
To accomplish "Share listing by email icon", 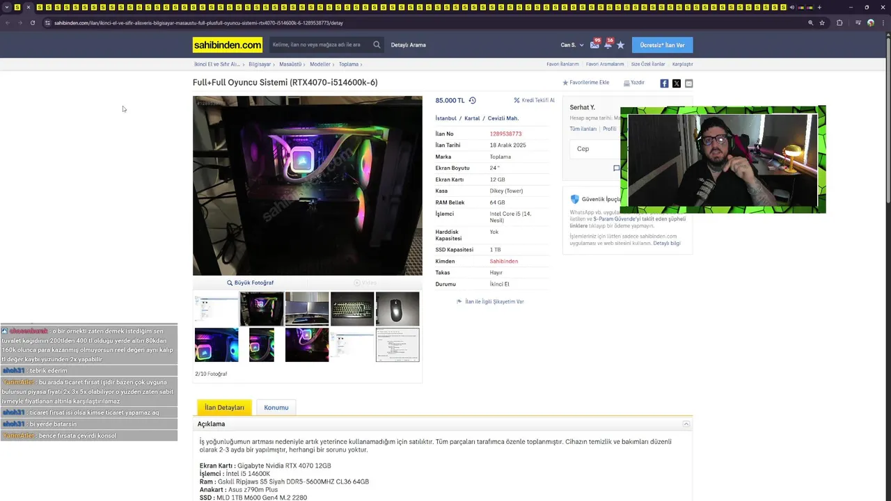I will 688,83.
